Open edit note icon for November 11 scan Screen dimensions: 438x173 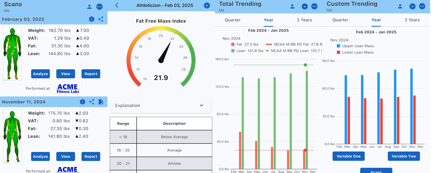[x=101, y=102]
